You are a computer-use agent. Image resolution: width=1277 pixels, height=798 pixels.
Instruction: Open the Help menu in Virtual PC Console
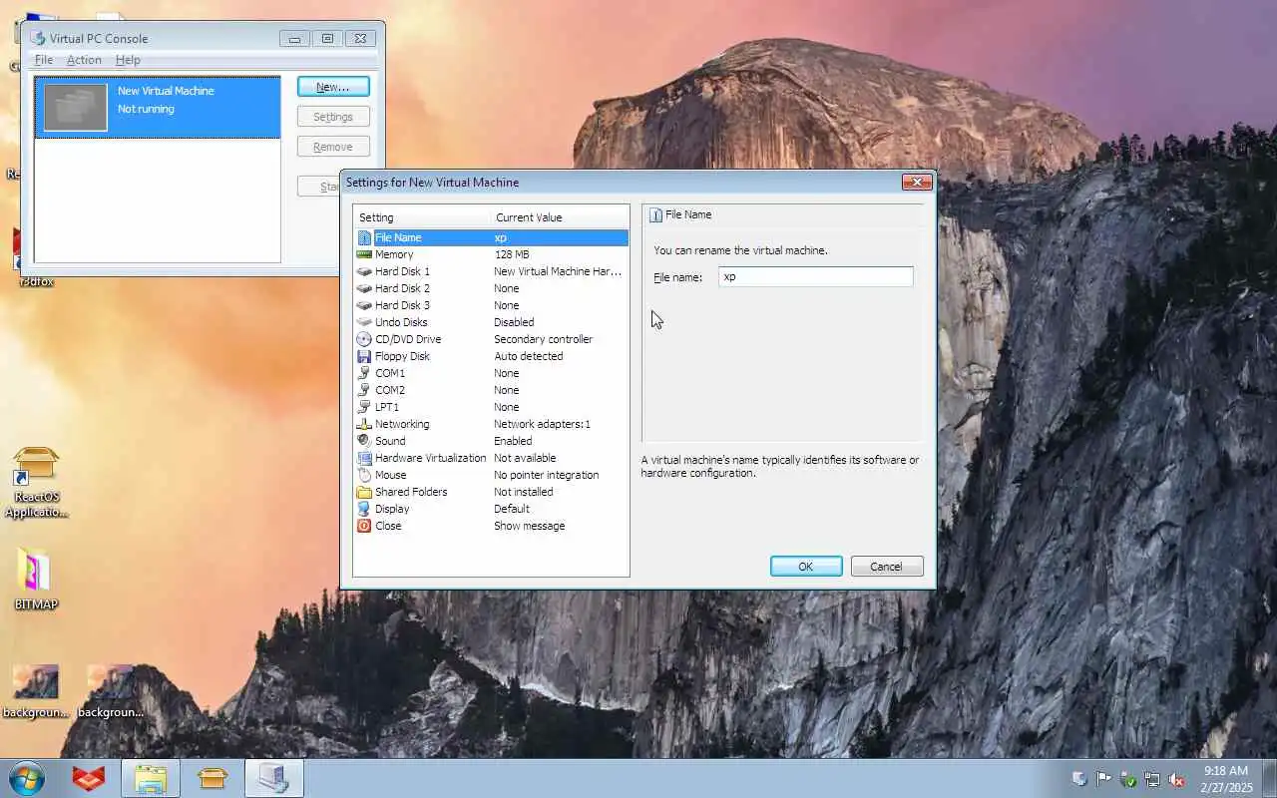129,60
